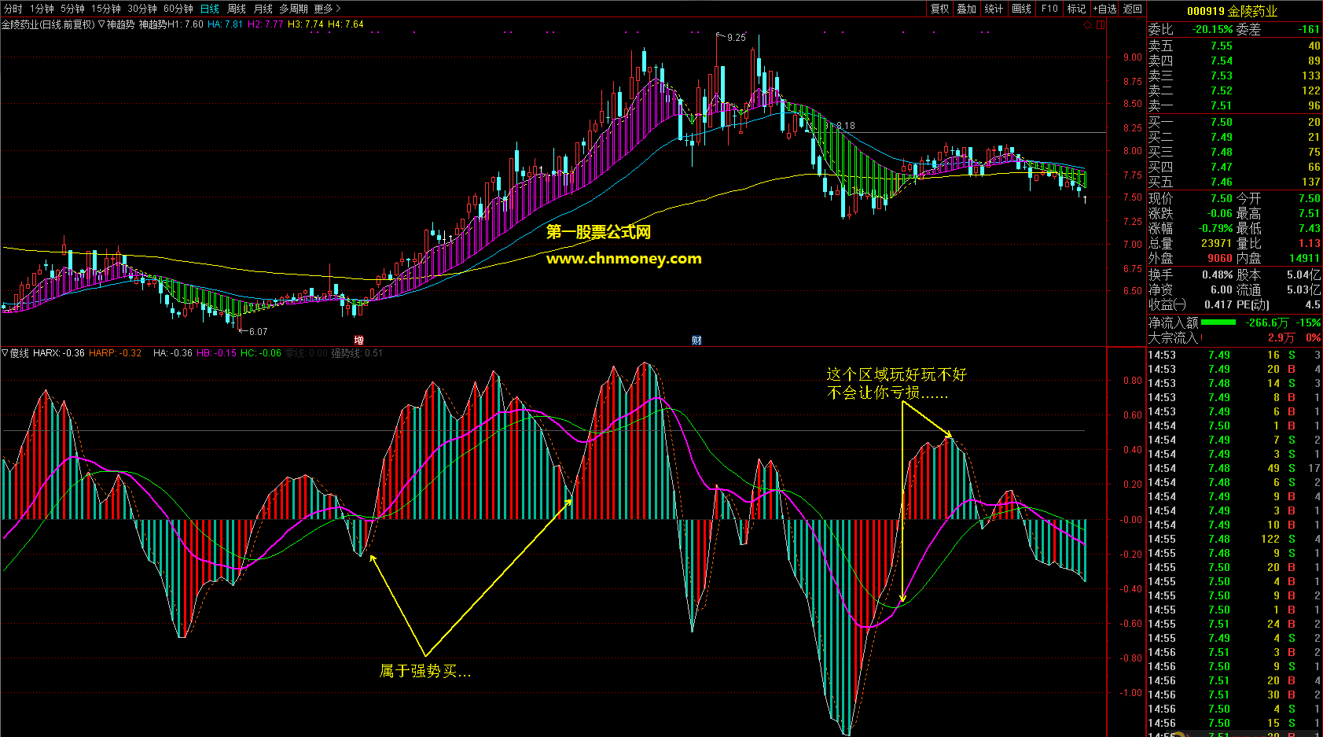This screenshot has width=1323, height=737.
Task: Switch to the 分时 intraday view tab
Action: click(x=13, y=9)
